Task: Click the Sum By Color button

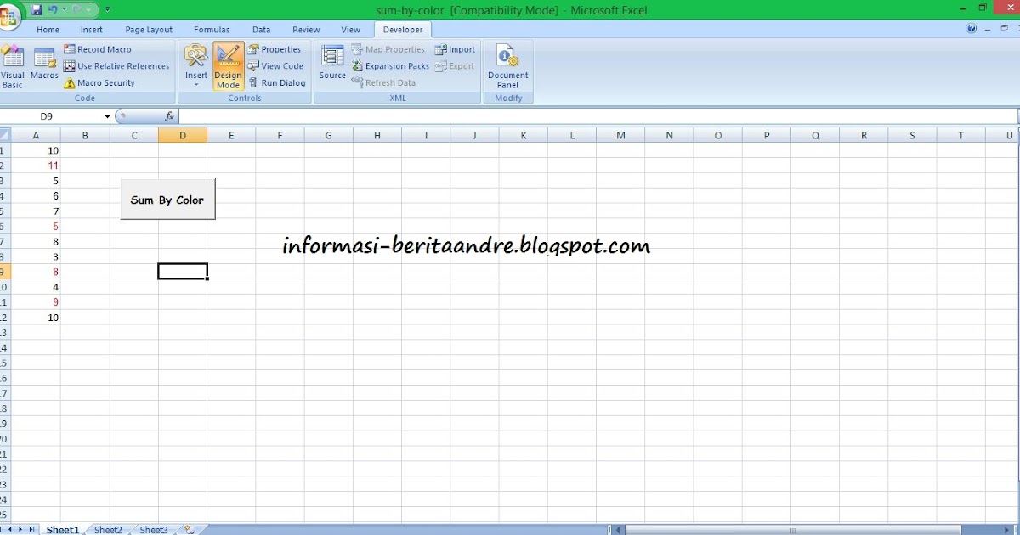Action: click(167, 200)
